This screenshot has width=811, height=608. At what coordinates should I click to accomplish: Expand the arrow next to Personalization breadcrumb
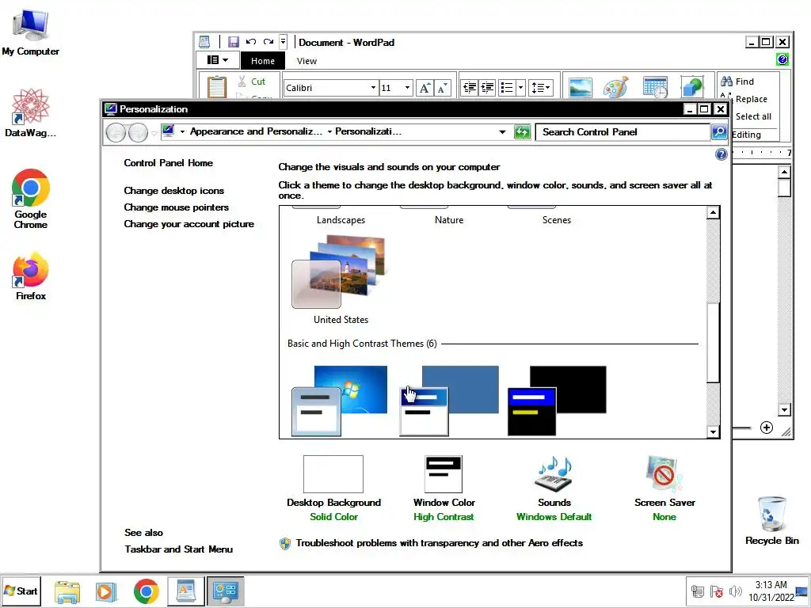(x=329, y=132)
